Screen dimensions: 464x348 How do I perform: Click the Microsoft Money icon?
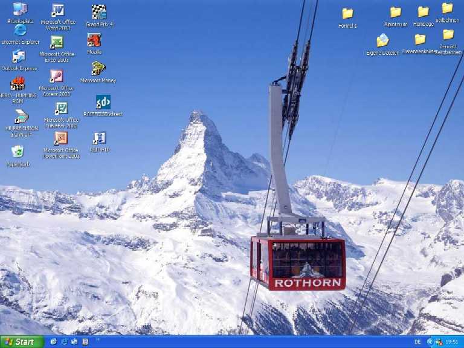[98, 68]
